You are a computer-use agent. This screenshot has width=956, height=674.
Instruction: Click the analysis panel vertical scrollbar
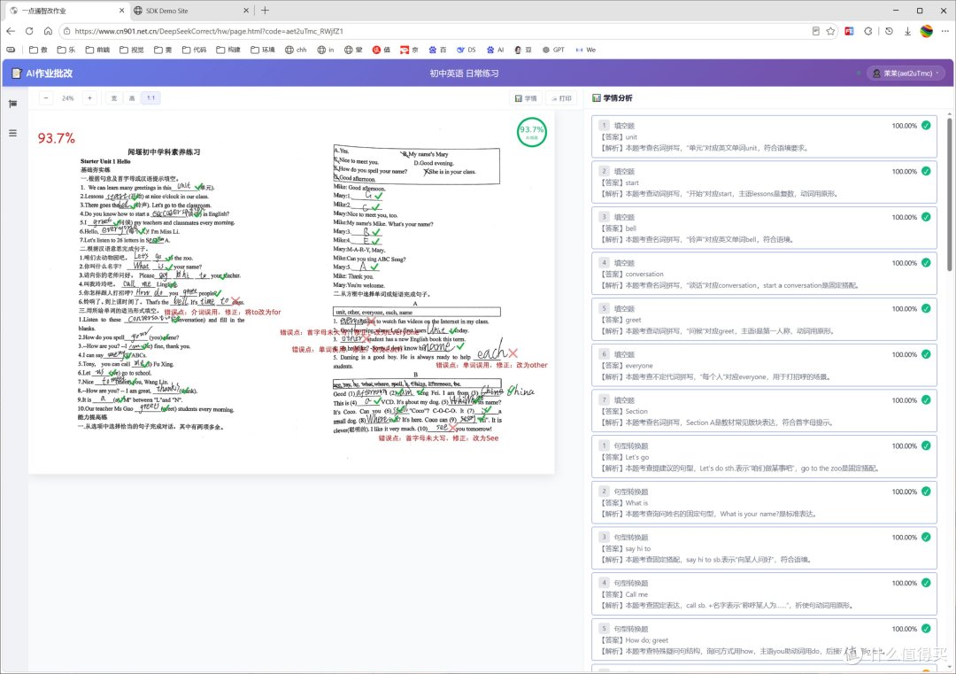click(x=949, y=195)
